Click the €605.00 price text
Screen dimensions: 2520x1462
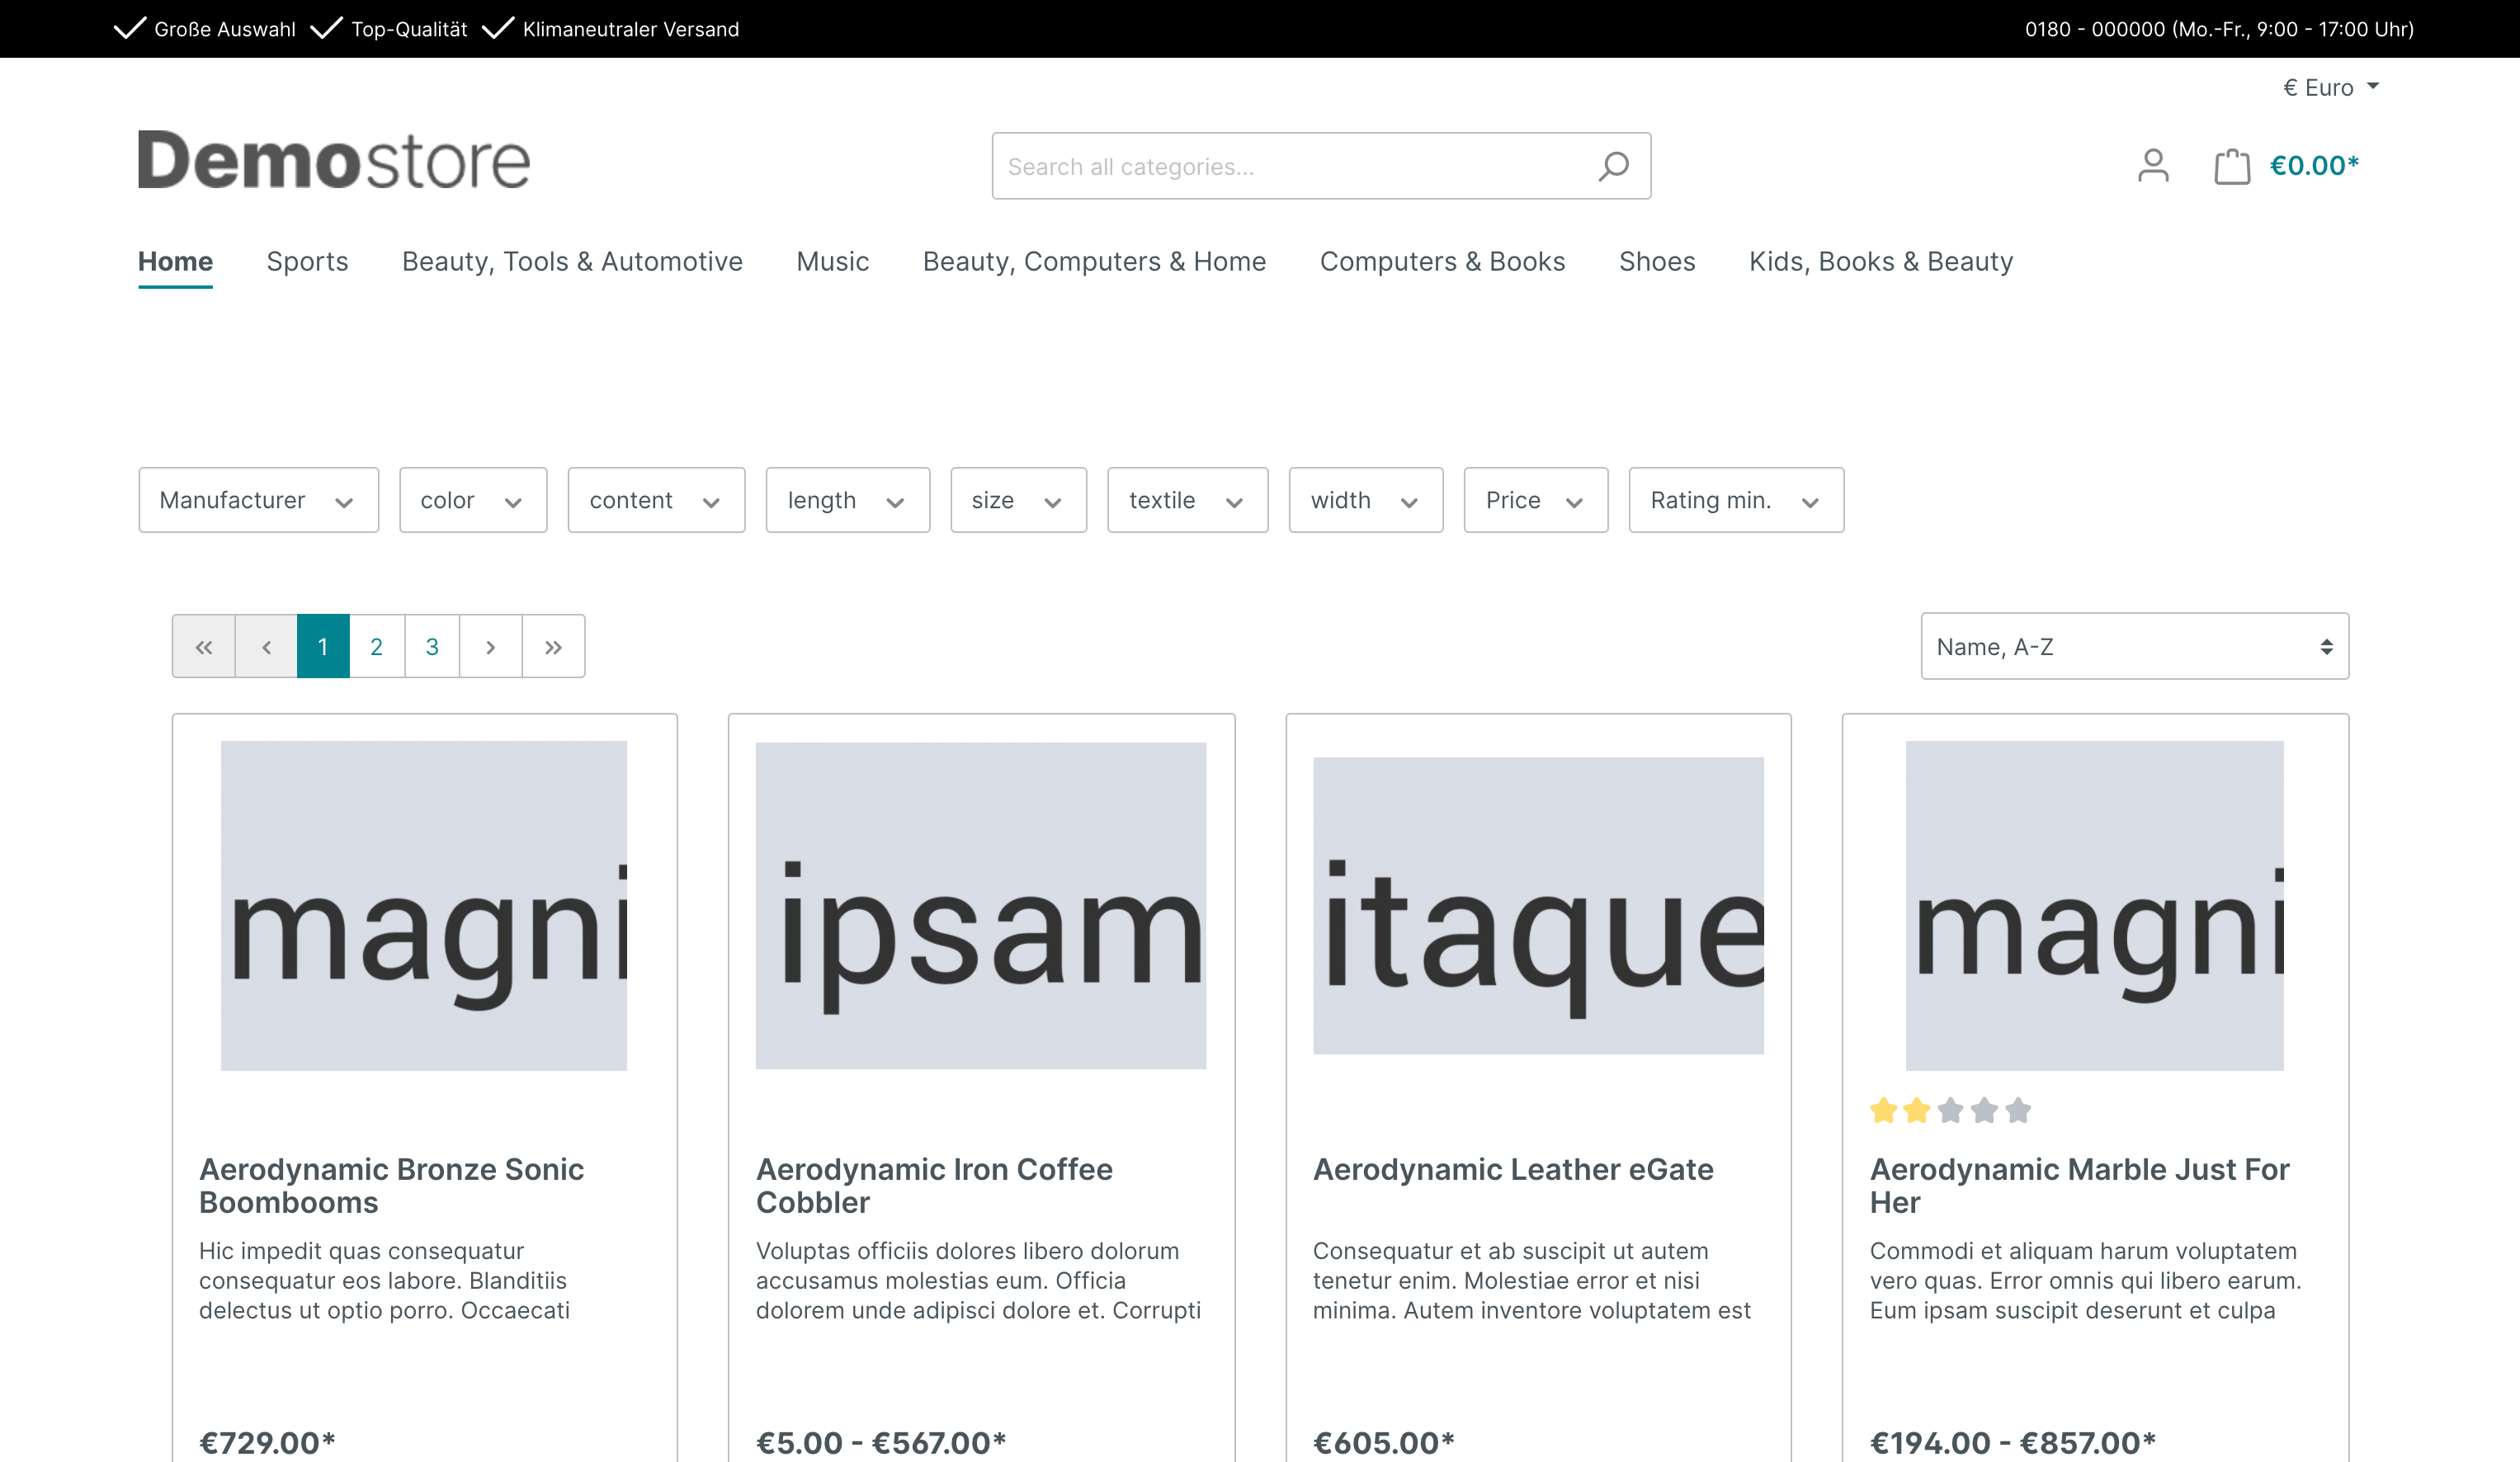(x=1384, y=1442)
